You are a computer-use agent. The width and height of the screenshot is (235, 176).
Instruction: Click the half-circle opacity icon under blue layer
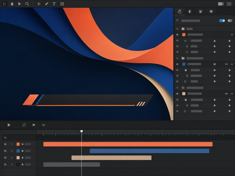tap(186, 70)
